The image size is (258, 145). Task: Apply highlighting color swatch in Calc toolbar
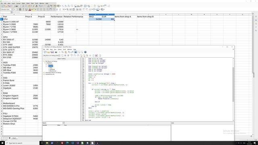pyautogui.click(x=33, y=9)
